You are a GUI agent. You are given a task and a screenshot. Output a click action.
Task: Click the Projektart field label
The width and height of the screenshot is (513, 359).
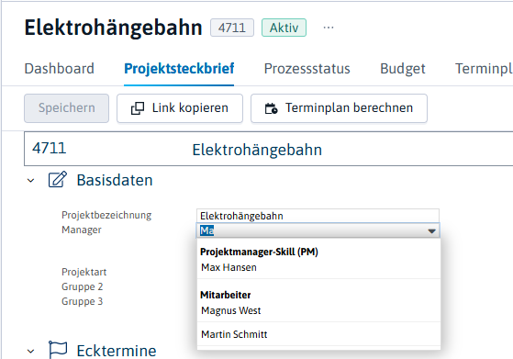point(84,272)
